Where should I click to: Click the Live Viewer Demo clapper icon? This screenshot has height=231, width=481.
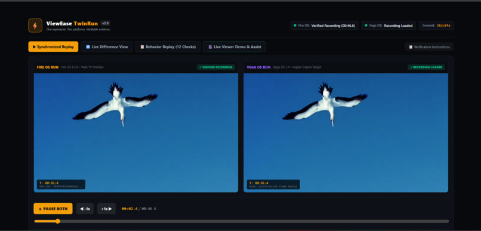point(210,47)
